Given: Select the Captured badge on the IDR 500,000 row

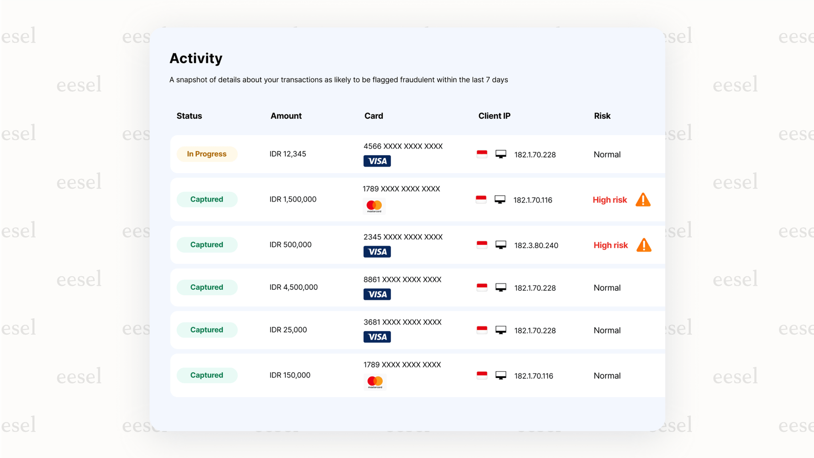Looking at the screenshot, I should [207, 244].
